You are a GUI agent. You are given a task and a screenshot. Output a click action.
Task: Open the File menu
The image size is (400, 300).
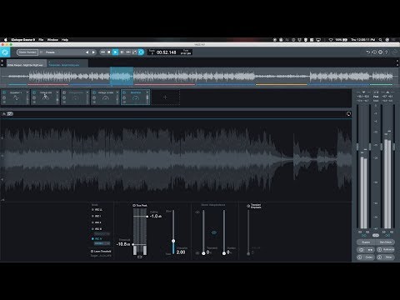pyautogui.click(x=41, y=40)
